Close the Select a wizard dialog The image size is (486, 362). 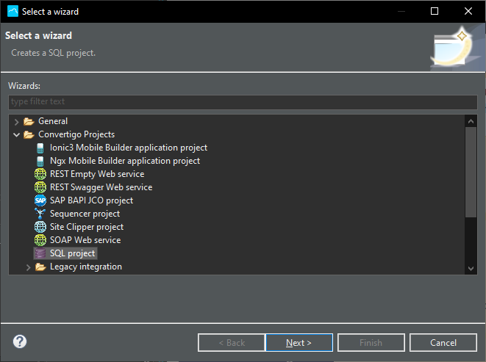pyautogui.click(x=468, y=12)
